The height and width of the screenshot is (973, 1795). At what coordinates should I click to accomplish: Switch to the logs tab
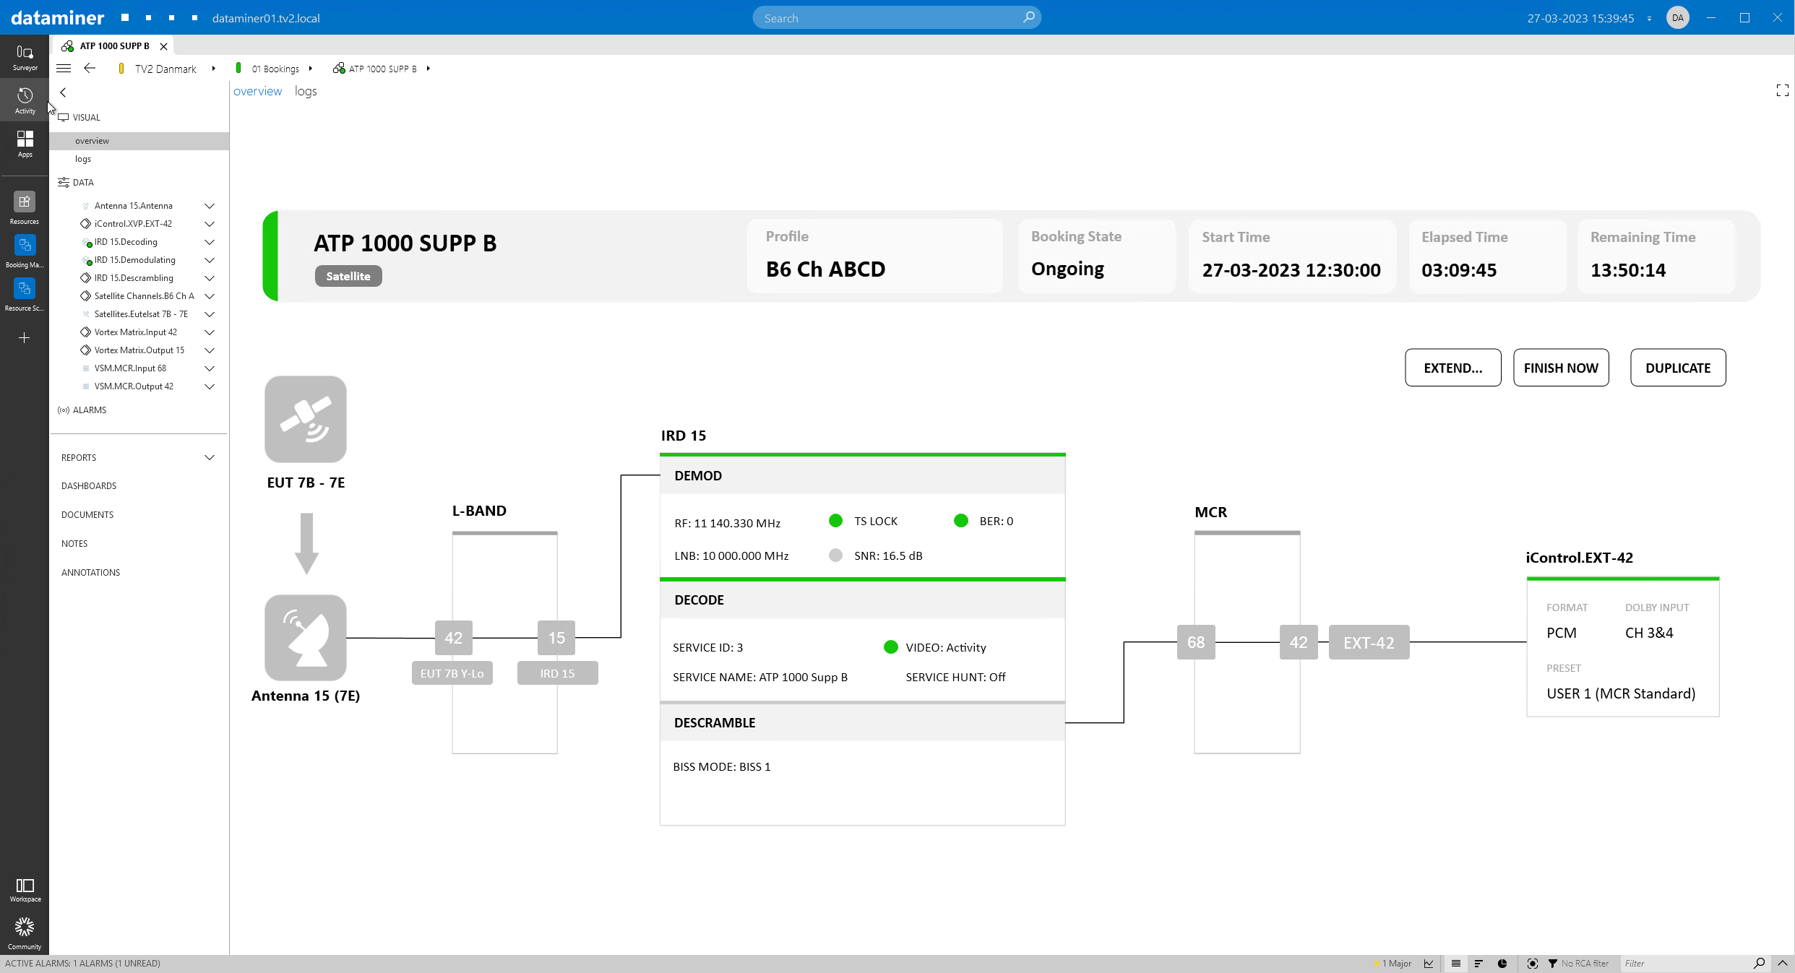click(x=306, y=91)
